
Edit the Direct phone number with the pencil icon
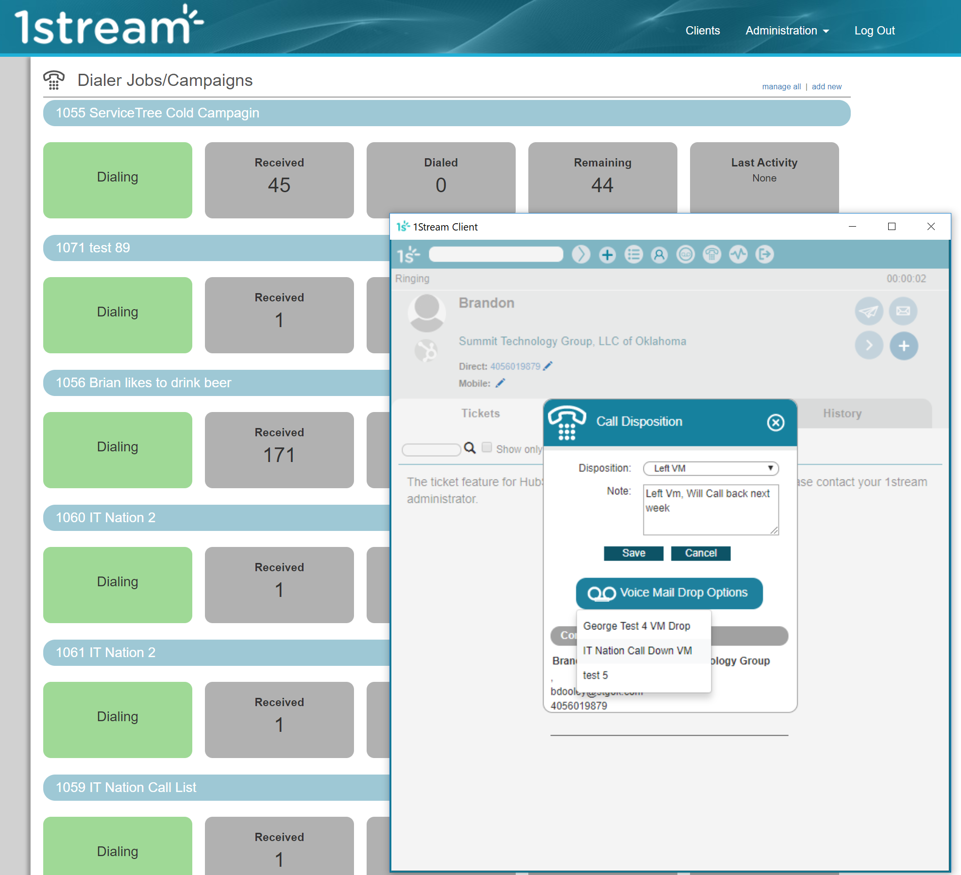pos(548,366)
